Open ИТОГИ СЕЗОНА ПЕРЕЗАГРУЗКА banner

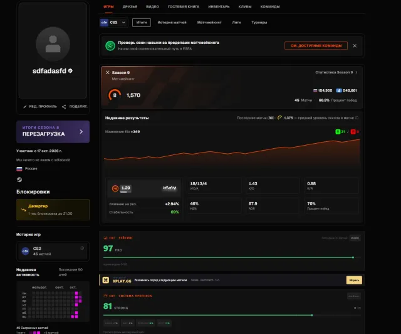[53, 131]
